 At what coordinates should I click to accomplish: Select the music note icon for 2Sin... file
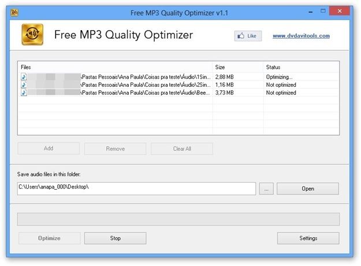click(24, 84)
